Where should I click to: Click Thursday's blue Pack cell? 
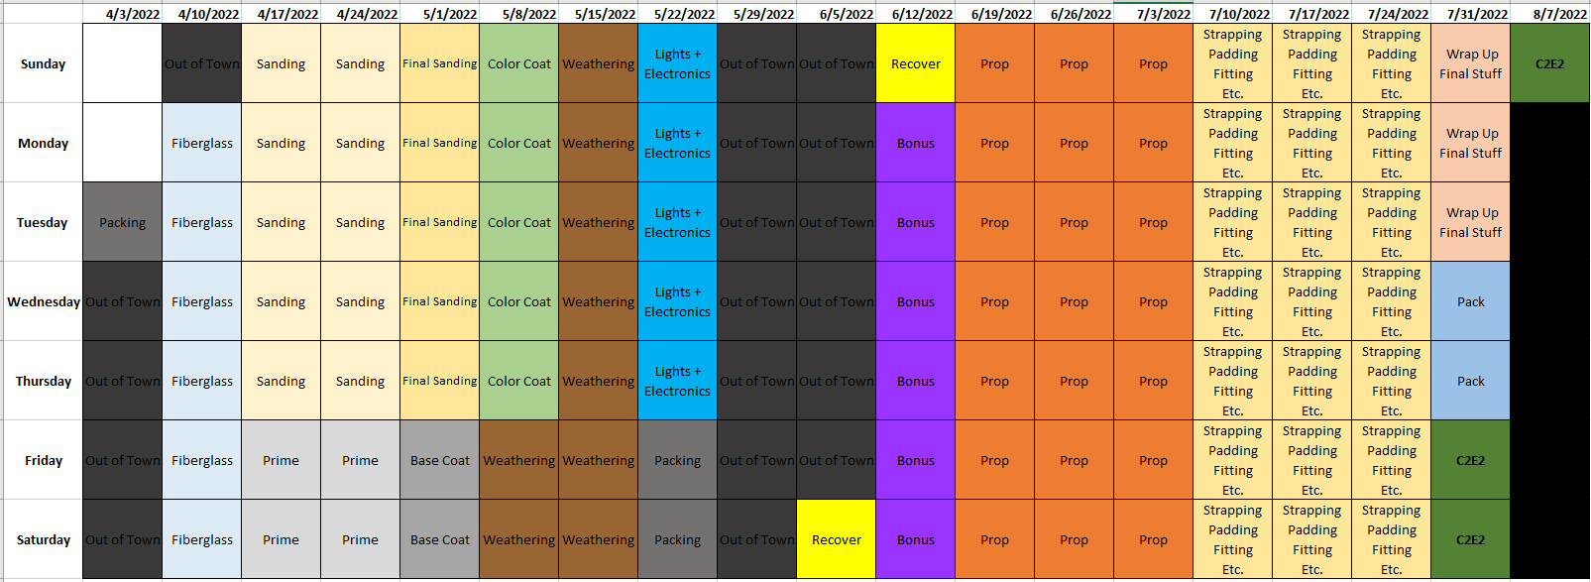(x=1470, y=381)
